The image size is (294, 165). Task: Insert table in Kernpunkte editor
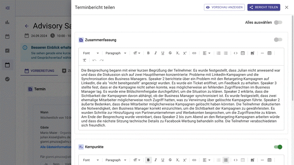(x=270, y=160)
